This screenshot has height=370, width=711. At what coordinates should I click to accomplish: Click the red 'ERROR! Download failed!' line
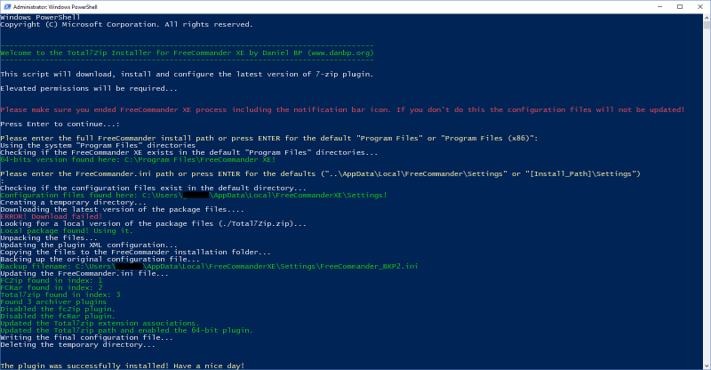[x=52, y=216]
